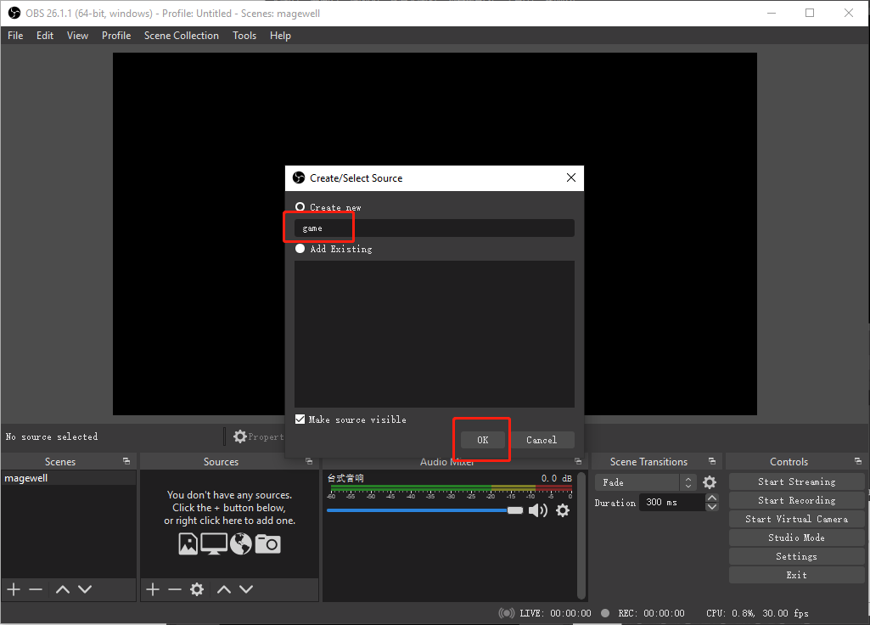Image resolution: width=870 pixels, height=625 pixels.
Task: Click the browser globe icon in Sources hint
Action: pyautogui.click(x=241, y=544)
